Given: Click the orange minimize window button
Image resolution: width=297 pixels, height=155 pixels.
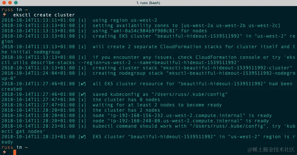Looking at the screenshot, I should pos(10,3).
